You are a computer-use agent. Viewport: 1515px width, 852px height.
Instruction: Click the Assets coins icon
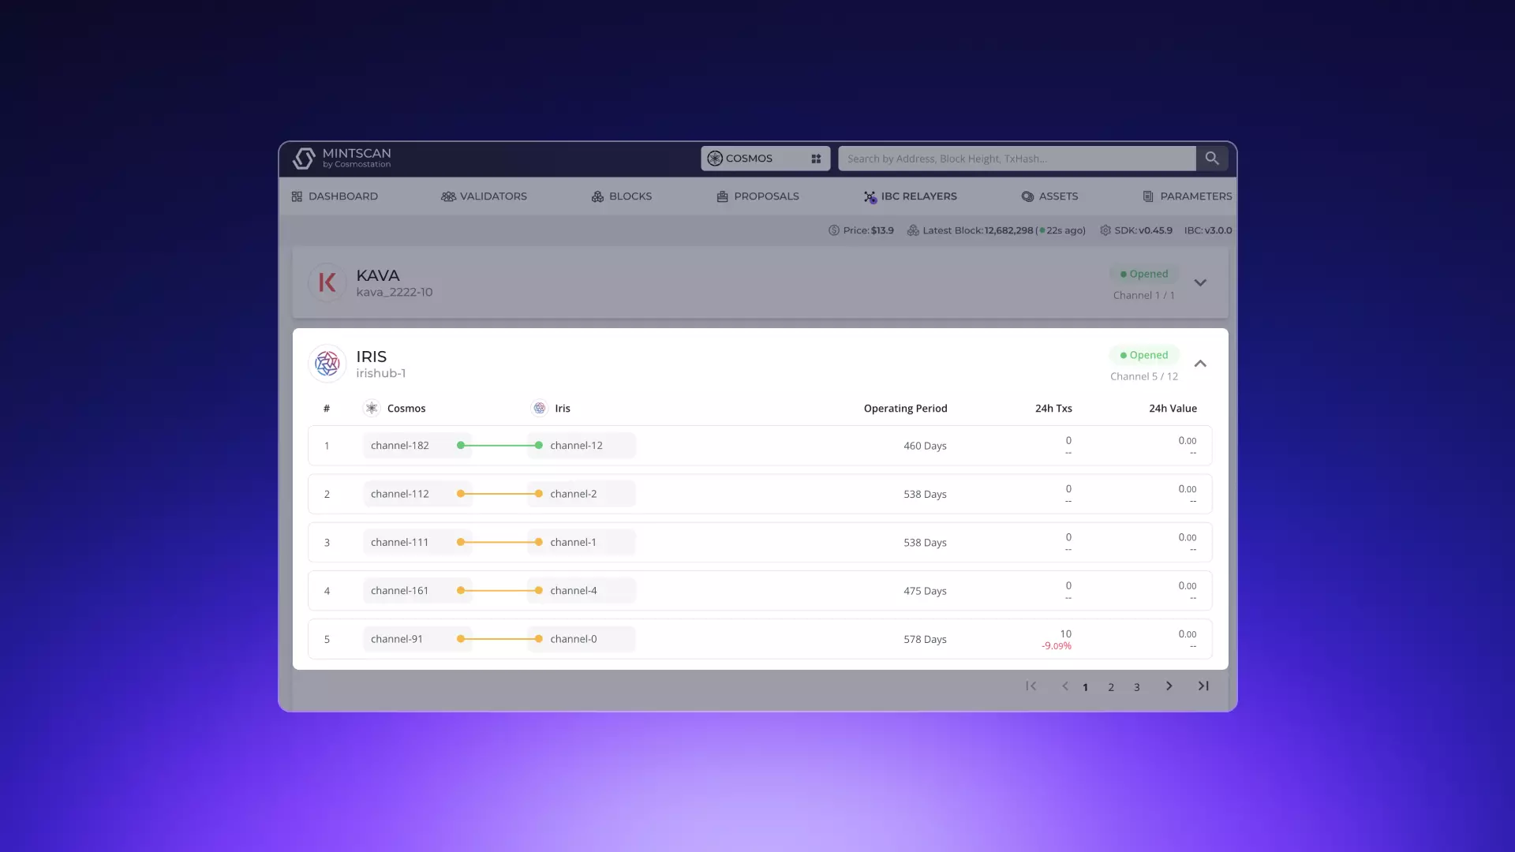tap(1027, 196)
